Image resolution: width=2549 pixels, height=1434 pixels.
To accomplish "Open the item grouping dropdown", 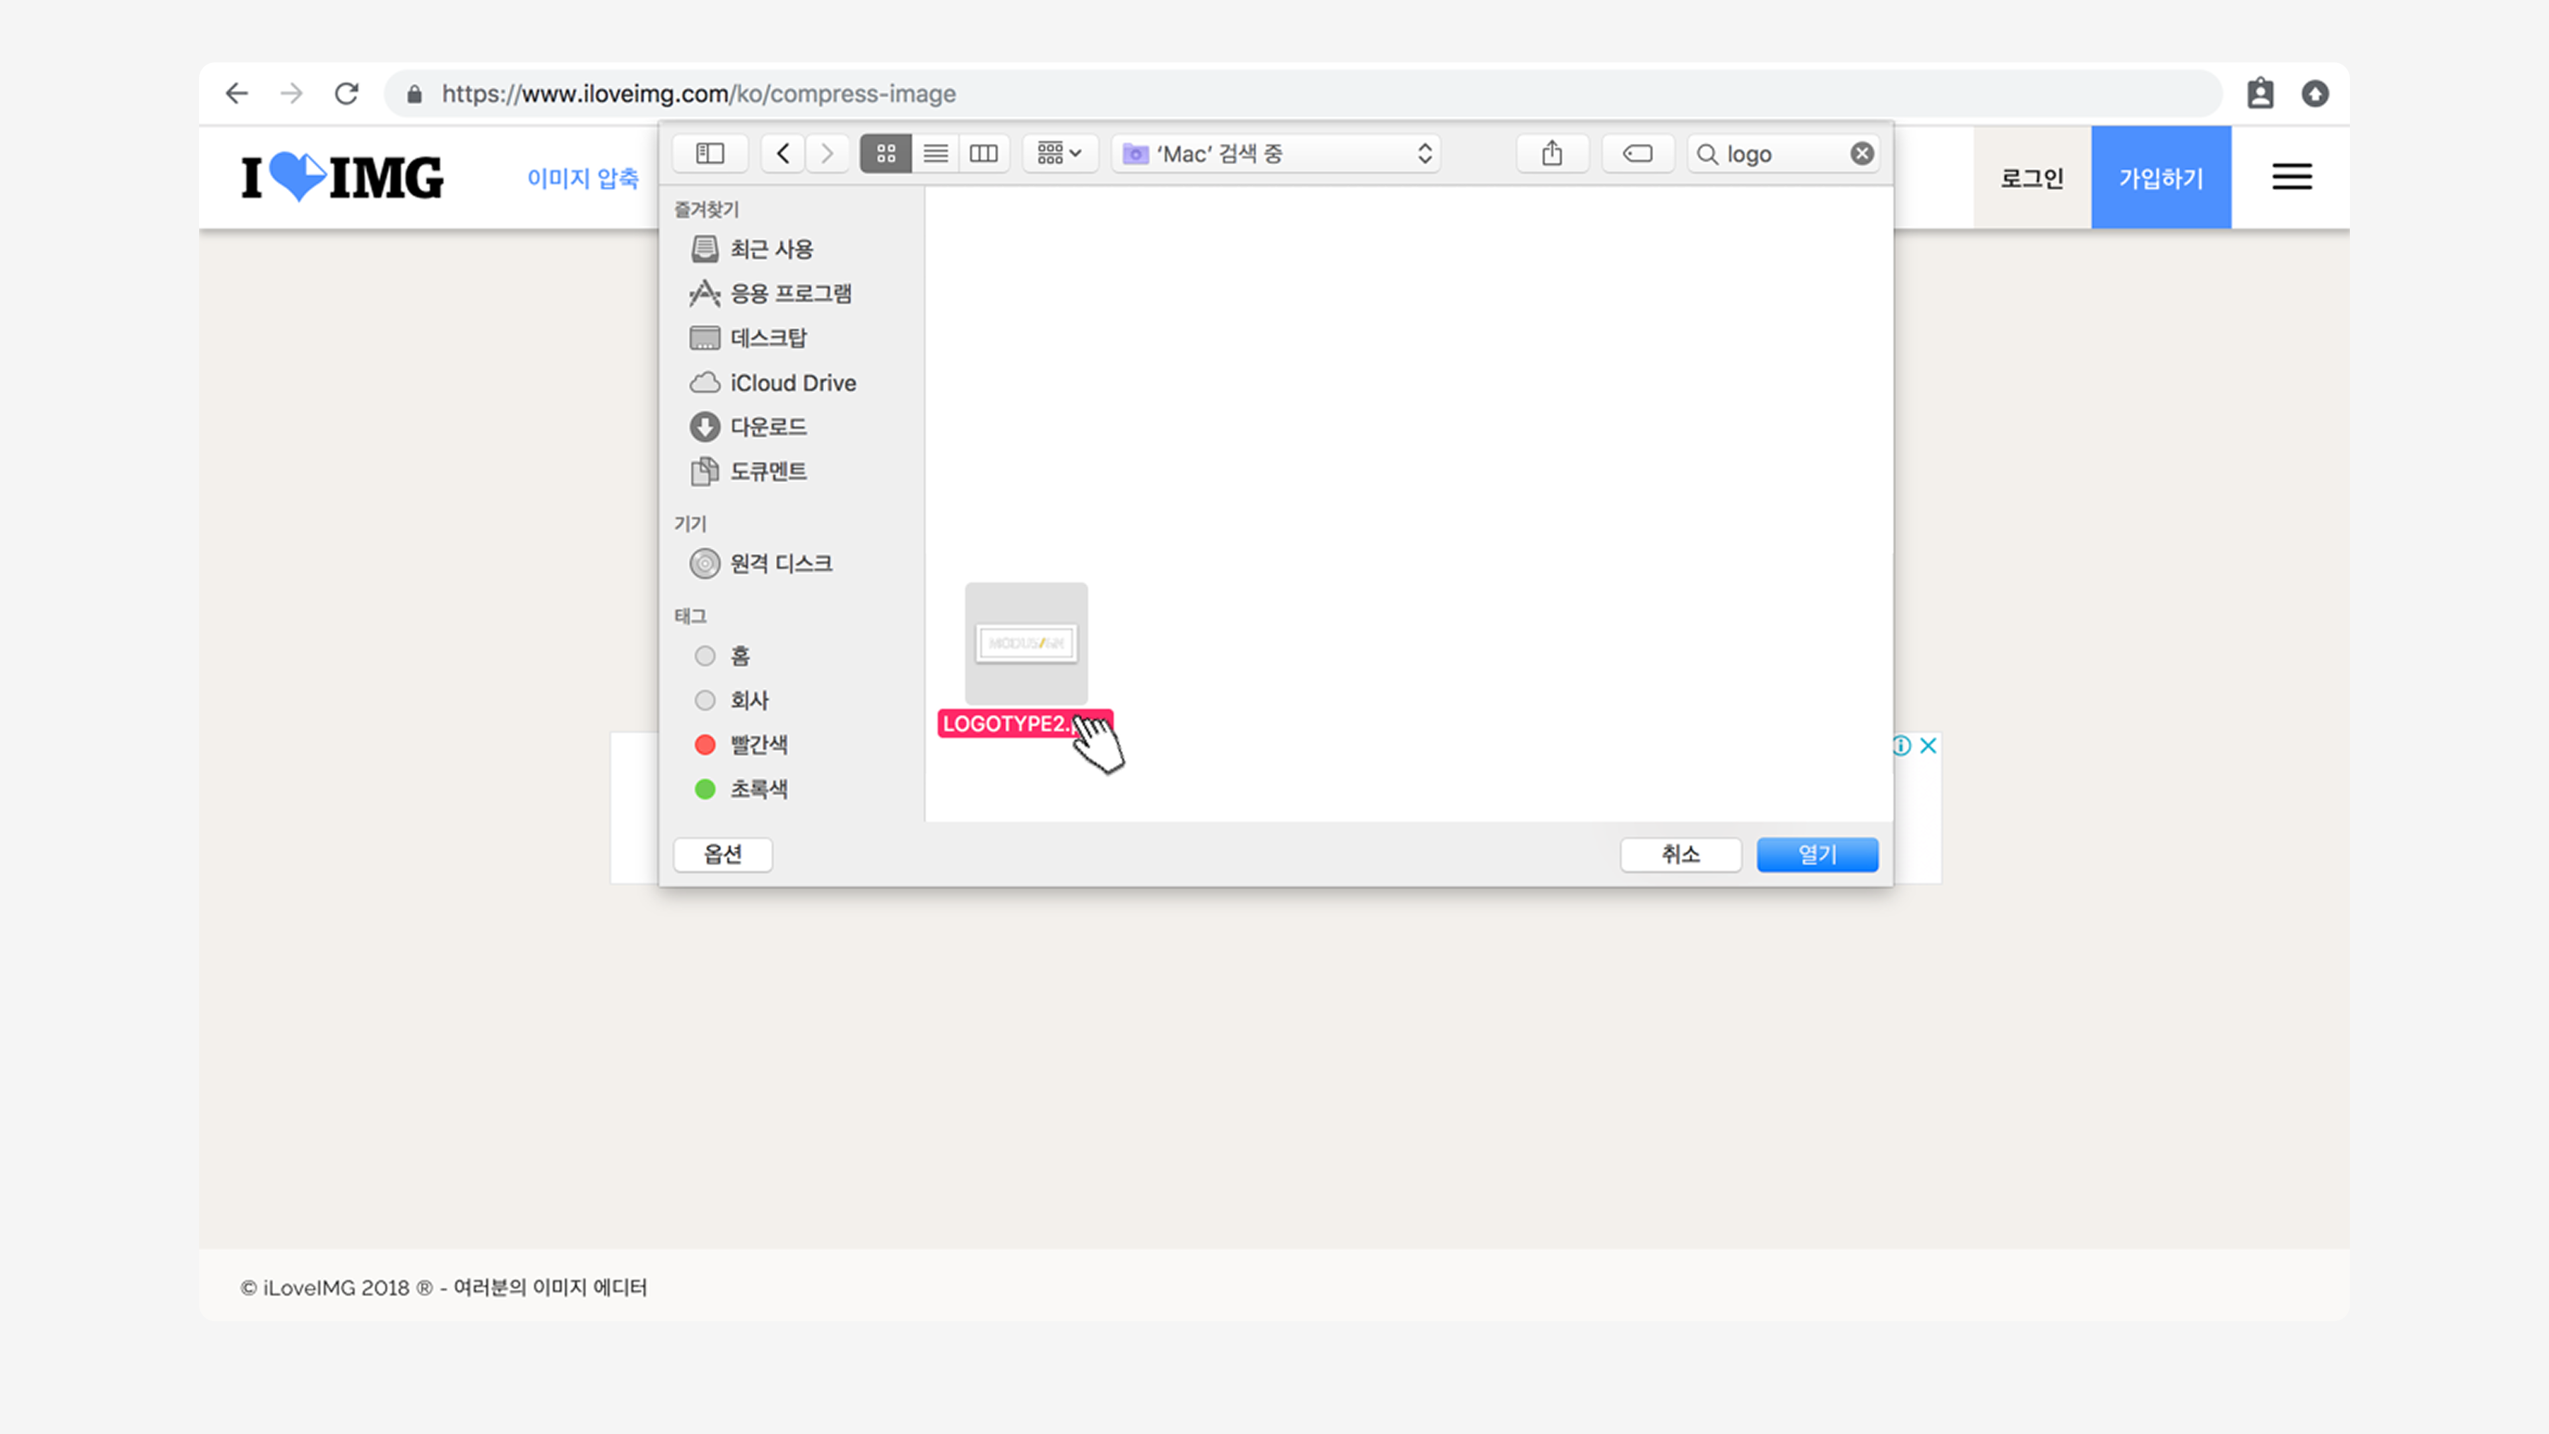I will 1059,153.
